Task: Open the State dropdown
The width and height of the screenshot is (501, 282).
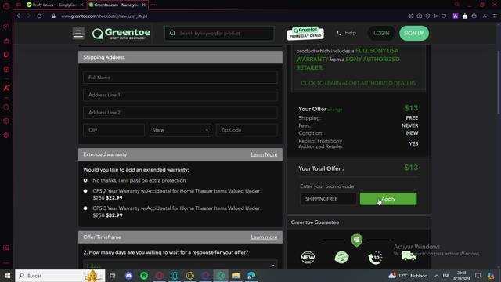Action: pos(180,130)
